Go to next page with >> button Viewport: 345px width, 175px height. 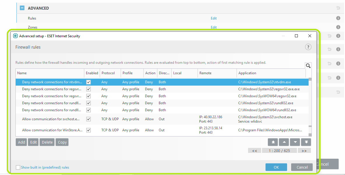click(x=304, y=151)
